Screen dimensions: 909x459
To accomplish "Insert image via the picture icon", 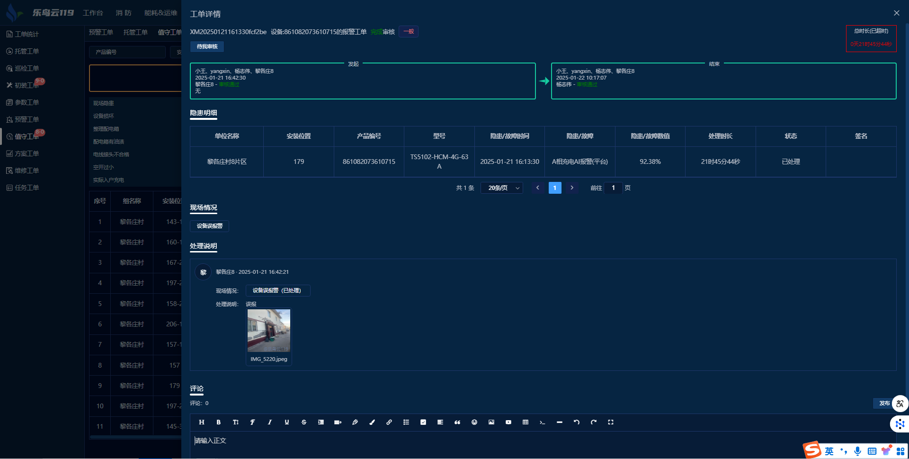I will point(491,422).
